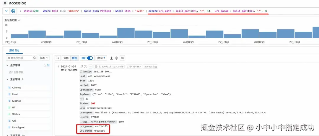Viewport: 319px width, 136px height.
Task: Click the Uri value /request?reqId=123
Action: click(99, 108)
